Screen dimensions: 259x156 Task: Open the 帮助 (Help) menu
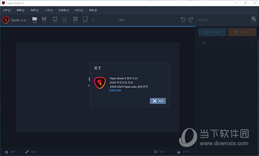pyautogui.click(x=93, y=10)
